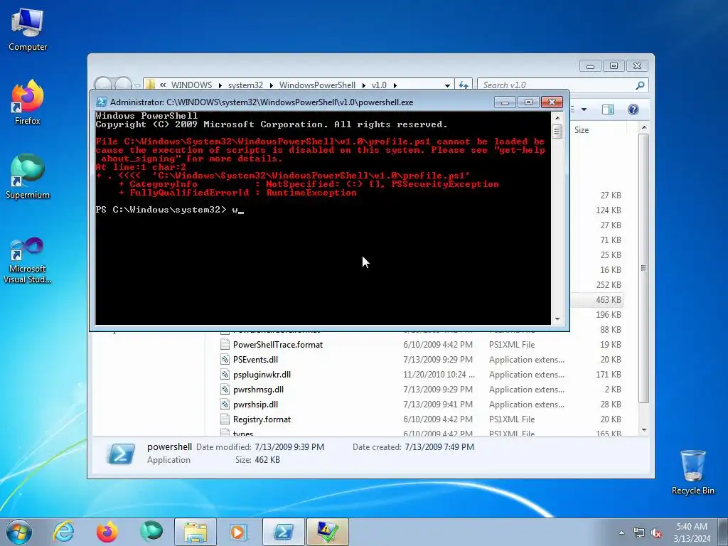Screen dimensions: 728x546
Task: Open the Explorer view options dropdown arrow
Action: 584,109
